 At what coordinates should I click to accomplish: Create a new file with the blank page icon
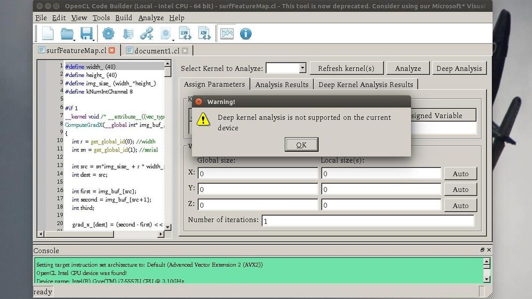click(48, 33)
